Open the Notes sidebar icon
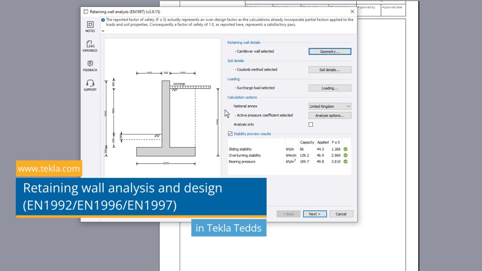This screenshot has height=271, width=482. tap(90, 27)
